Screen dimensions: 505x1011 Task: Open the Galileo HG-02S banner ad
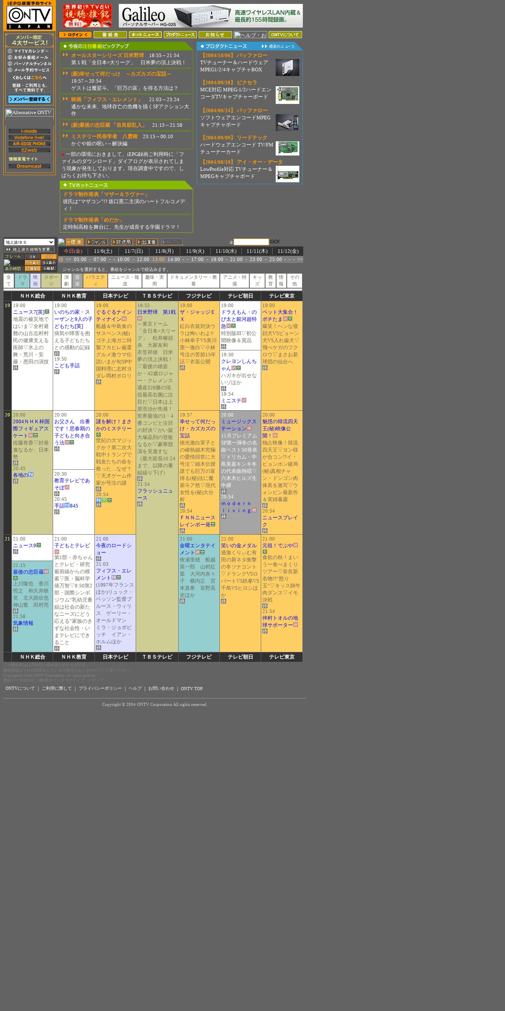click(211, 16)
